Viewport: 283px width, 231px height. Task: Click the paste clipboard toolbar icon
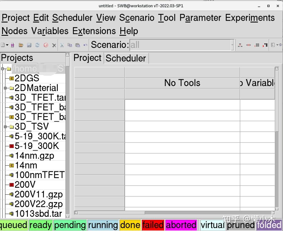[78, 45]
